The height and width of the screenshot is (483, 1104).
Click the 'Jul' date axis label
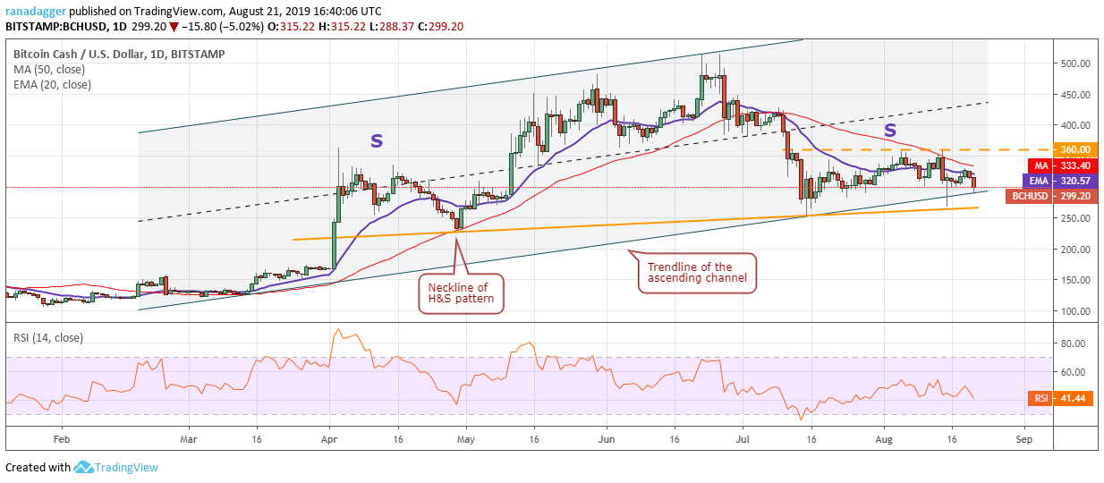click(743, 440)
